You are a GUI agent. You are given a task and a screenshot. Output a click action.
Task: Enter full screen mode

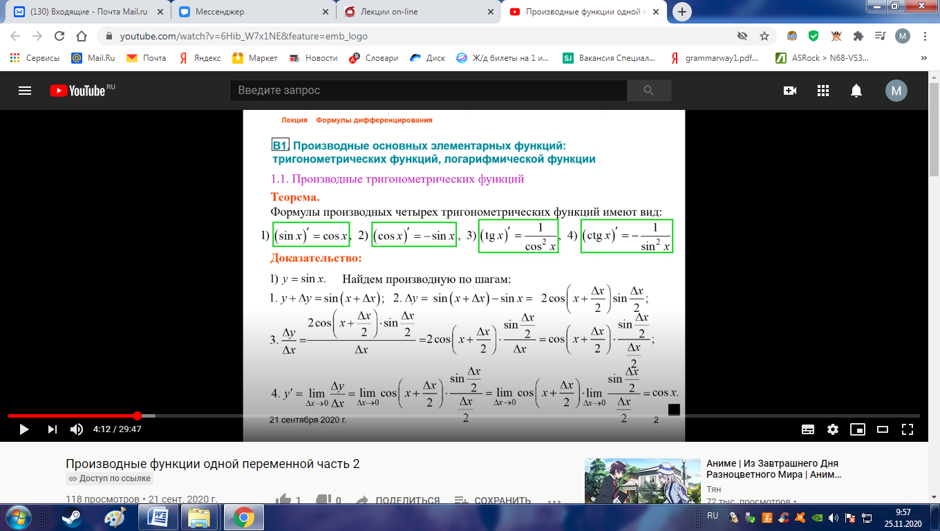[908, 429]
